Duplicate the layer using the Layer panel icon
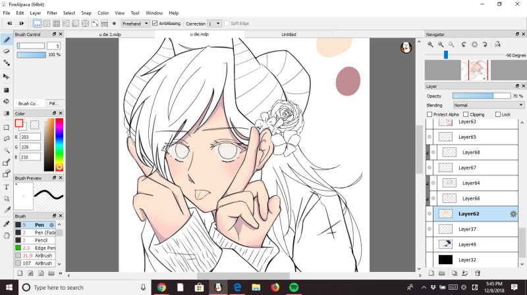 (455, 273)
